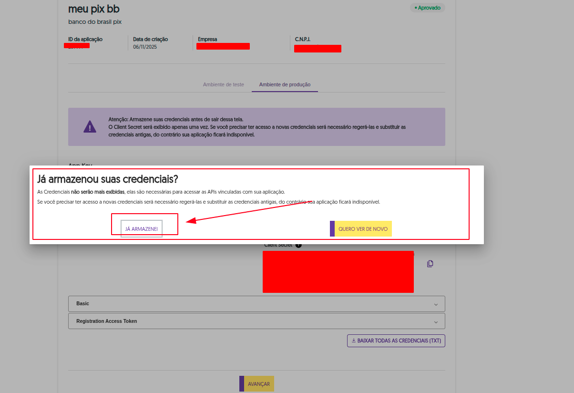Click the Já armazenou suas credenciais heading
Screen dimensions: 574x393
(108, 179)
